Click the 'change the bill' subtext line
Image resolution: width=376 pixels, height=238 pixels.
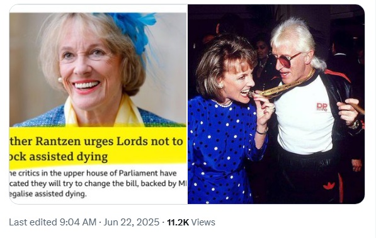pyautogui.click(x=98, y=183)
